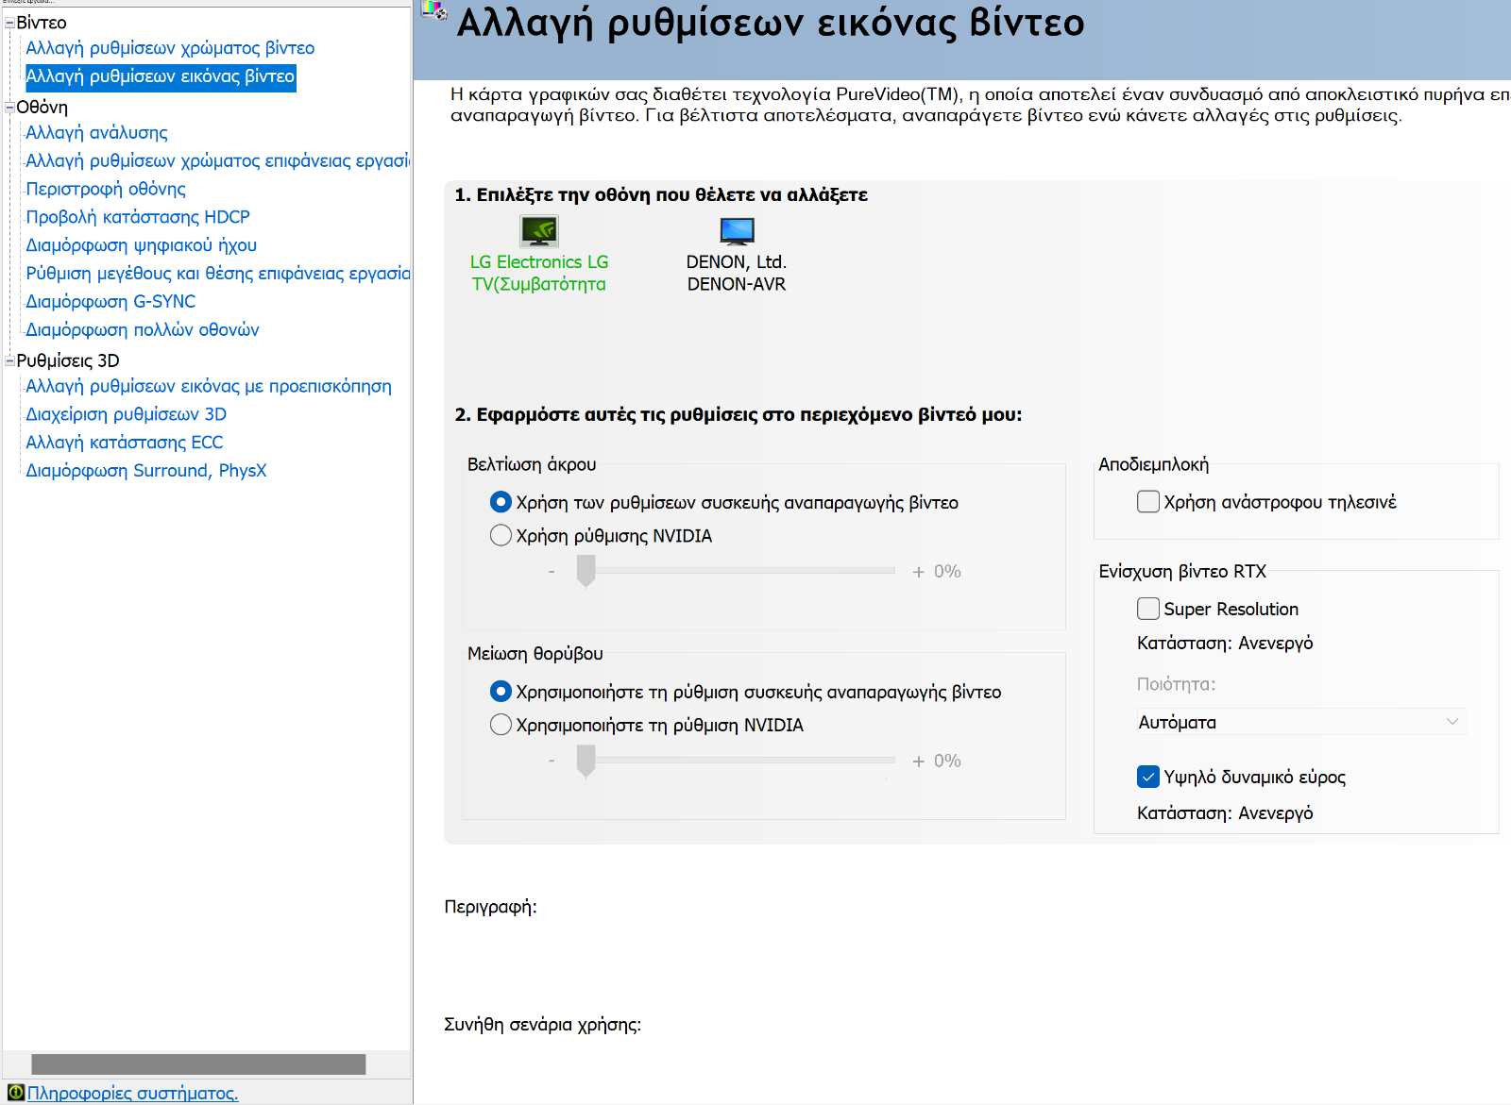Select the LG Electronics TV display icon
Screen dimensions: 1511x1105
539,230
